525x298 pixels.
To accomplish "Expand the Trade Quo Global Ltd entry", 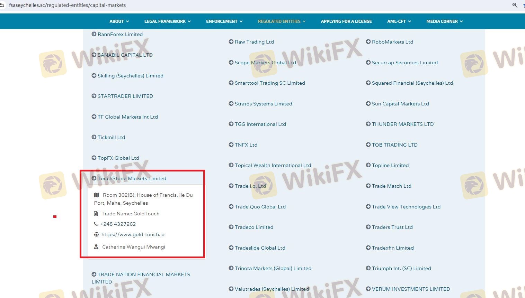I will click(x=260, y=207).
